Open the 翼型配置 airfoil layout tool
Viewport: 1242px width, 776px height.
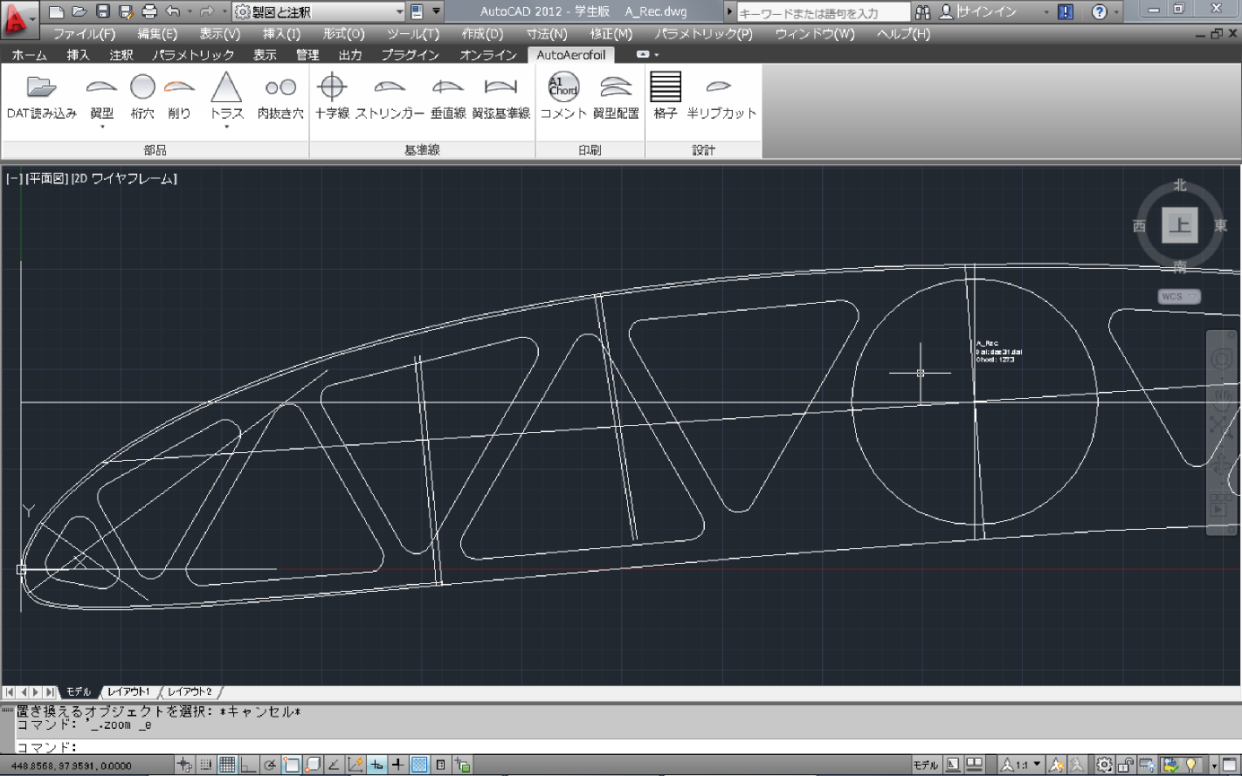coord(616,86)
